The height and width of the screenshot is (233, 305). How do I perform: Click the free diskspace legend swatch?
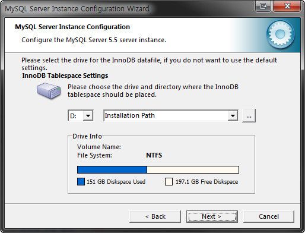(169, 181)
